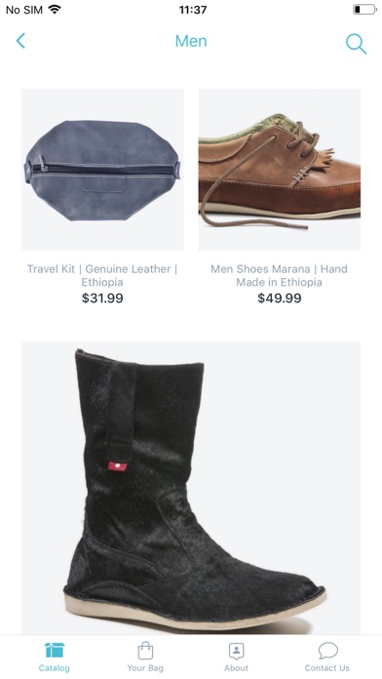Tap the $49.99 price label
This screenshot has height=679, width=382.
pyautogui.click(x=280, y=299)
